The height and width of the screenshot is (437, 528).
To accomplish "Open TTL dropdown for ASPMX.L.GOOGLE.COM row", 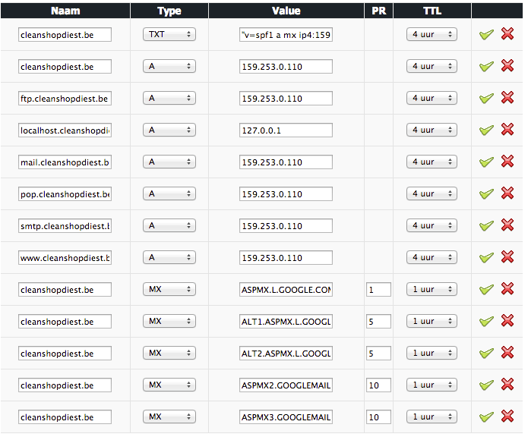I will pyautogui.click(x=432, y=289).
